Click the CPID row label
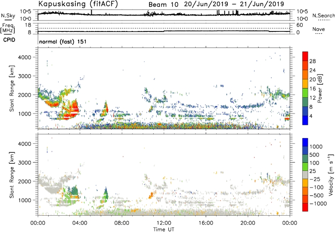 (9, 40)
